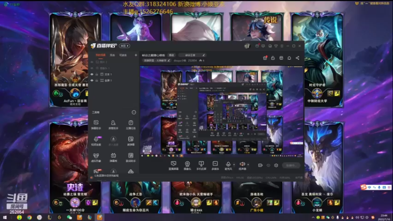Toggle visibility of 摄像头 1 source
393x221 pixels.
[x=92, y=68]
